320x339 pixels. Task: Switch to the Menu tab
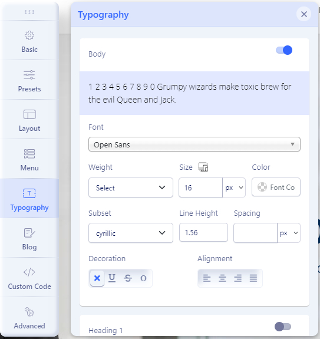29,159
